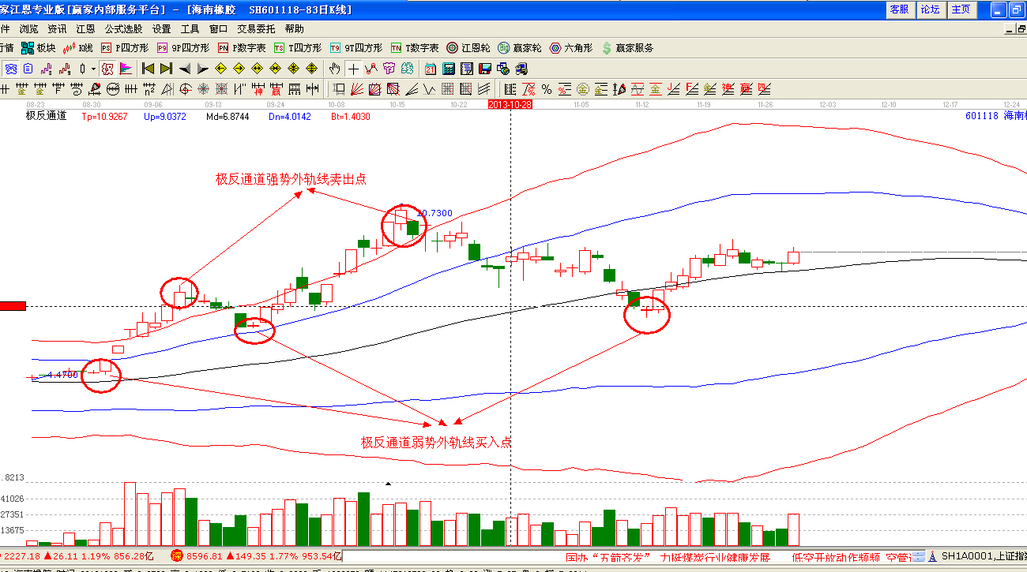
Task: Click the calendar icon in toolbar
Action: click(x=431, y=69)
